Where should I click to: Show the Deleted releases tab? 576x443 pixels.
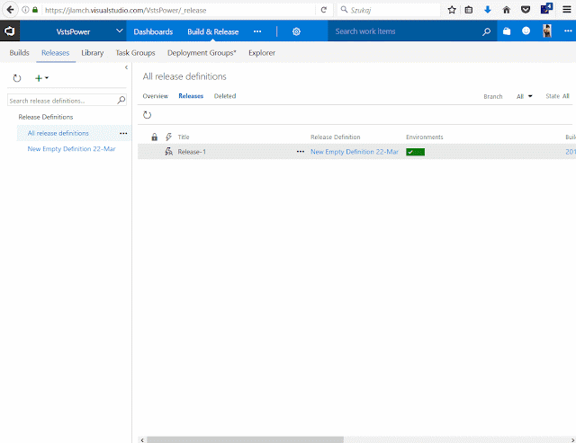tap(225, 96)
